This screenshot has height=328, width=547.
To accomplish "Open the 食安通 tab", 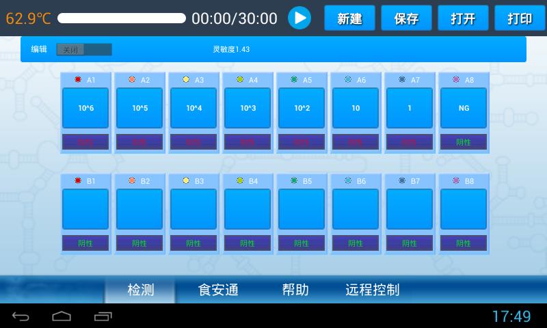I will coord(218,290).
